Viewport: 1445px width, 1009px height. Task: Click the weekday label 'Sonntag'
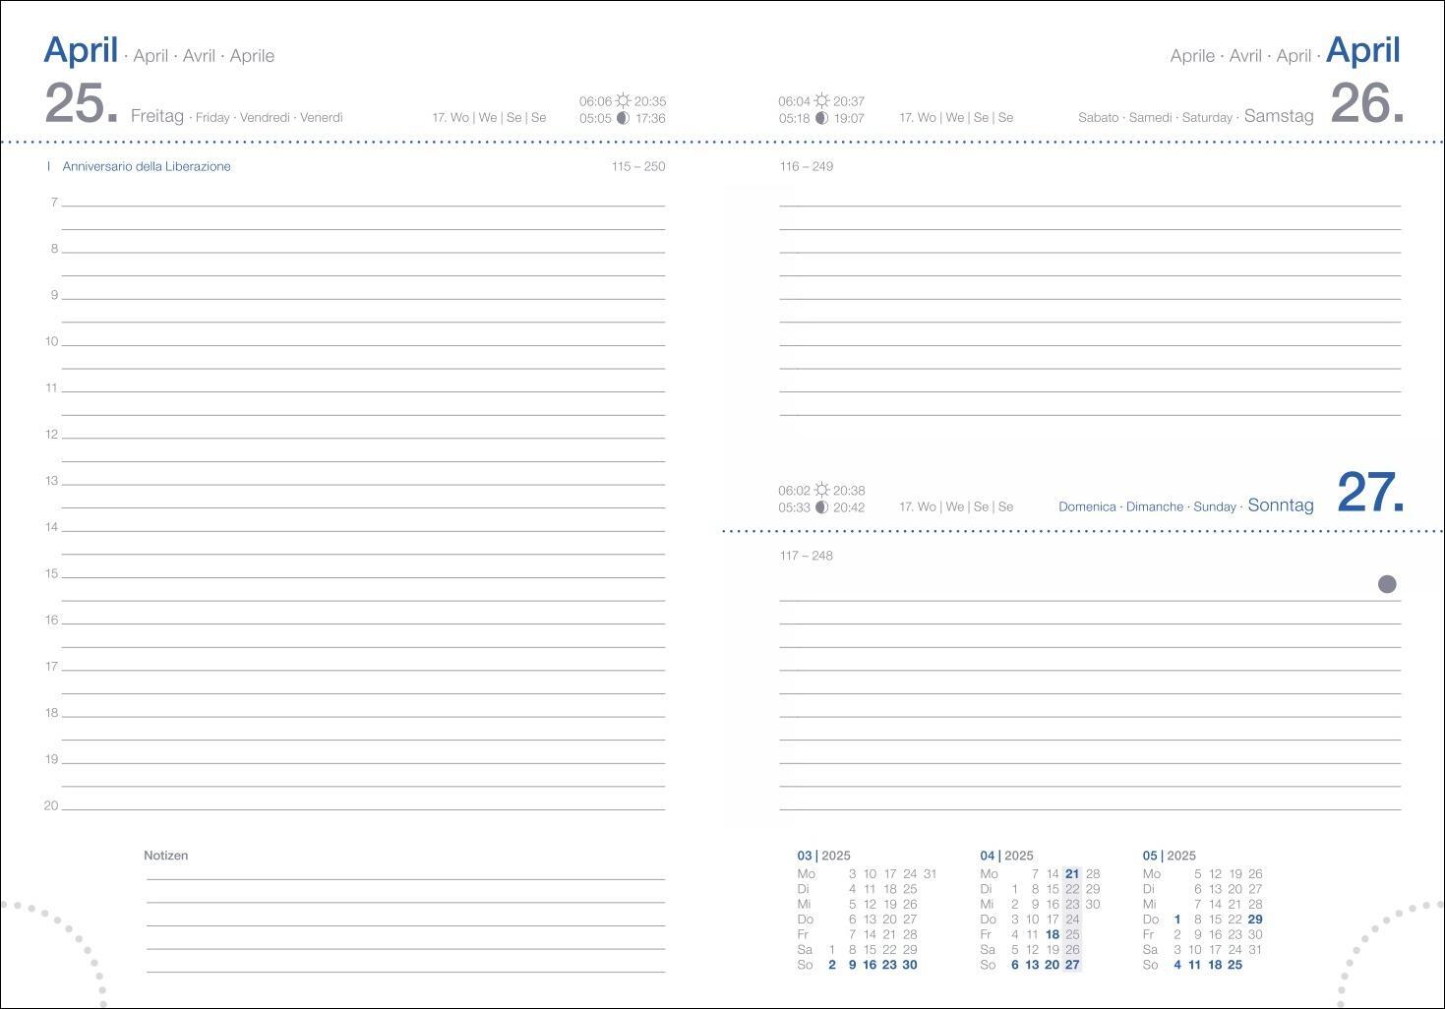pyautogui.click(x=1281, y=505)
